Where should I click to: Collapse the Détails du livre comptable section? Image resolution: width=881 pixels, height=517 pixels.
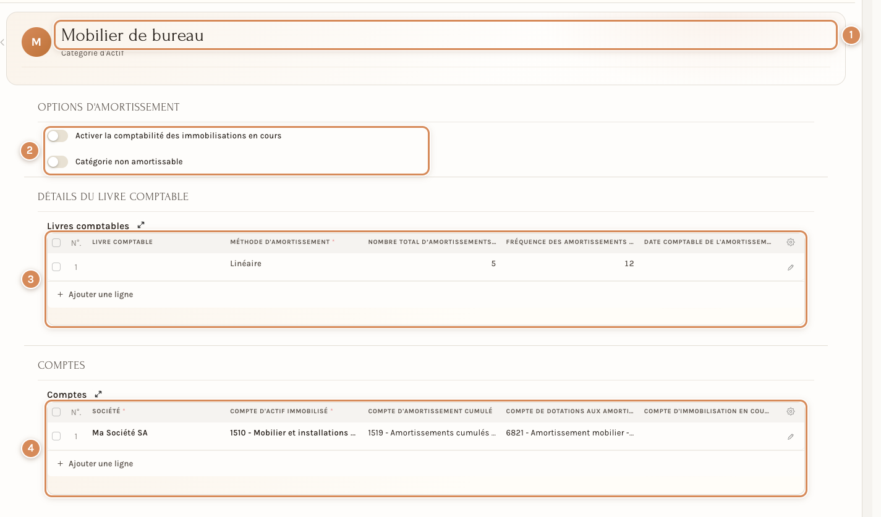pyautogui.click(x=113, y=197)
